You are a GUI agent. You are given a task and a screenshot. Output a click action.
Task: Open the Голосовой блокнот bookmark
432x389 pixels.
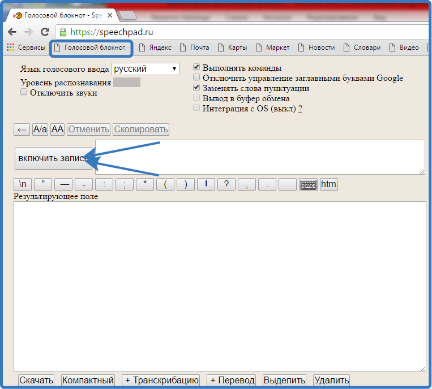(x=92, y=48)
